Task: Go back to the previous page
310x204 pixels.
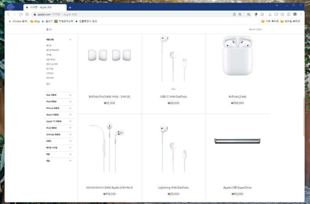Action: (x=8, y=14)
